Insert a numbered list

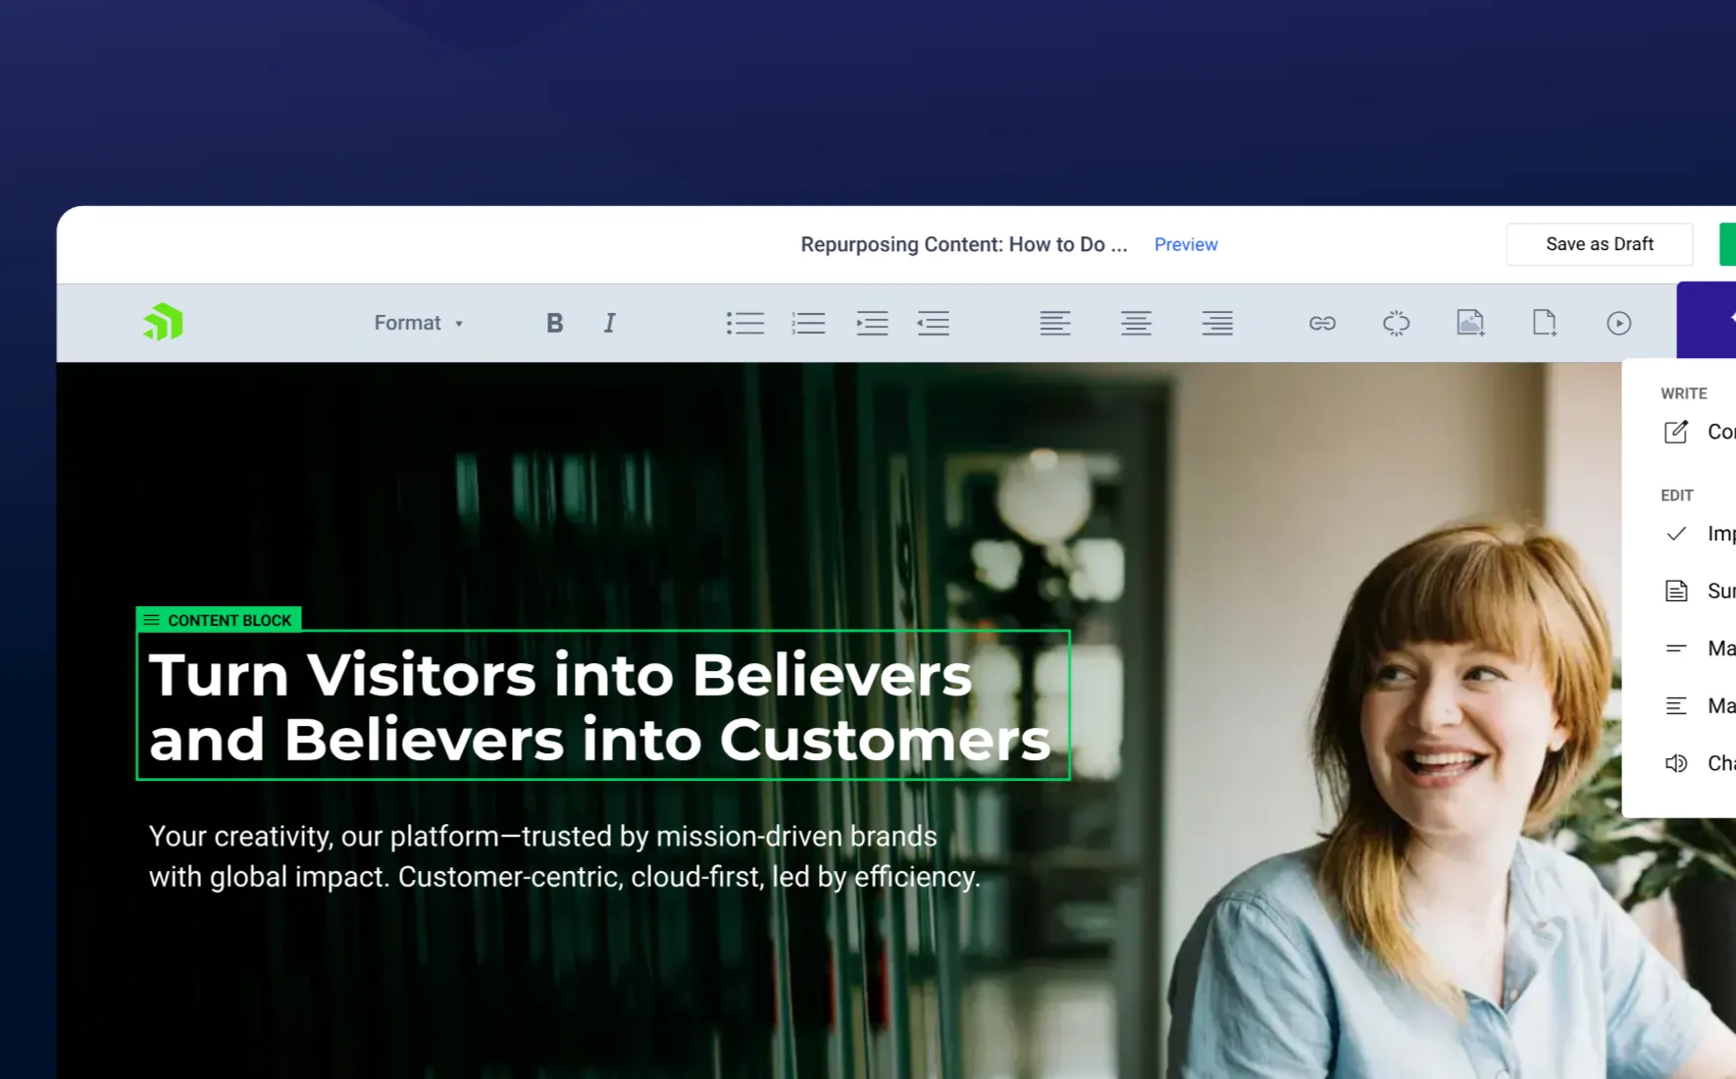coord(808,323)
